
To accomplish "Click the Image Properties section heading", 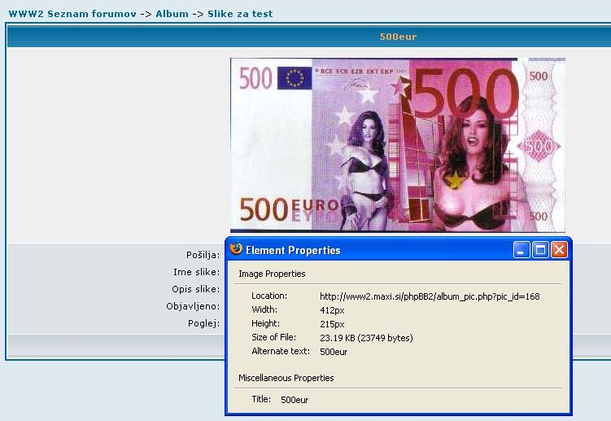I will tap(272, 274).
